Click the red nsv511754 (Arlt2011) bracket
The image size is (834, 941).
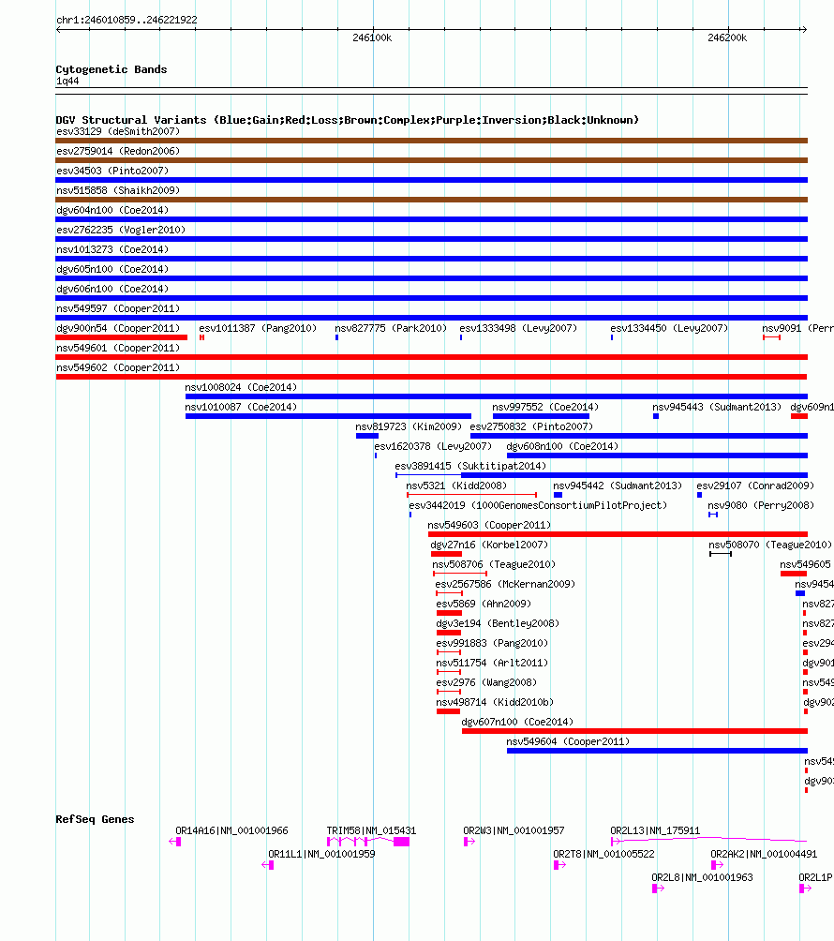coord(449,673)
